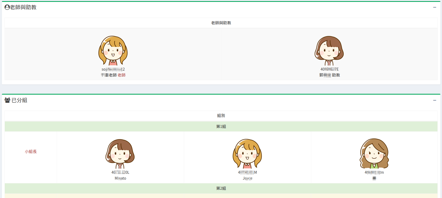
Task: Click the group icon beside 已分組 title
Action: (x=7, y=100)
